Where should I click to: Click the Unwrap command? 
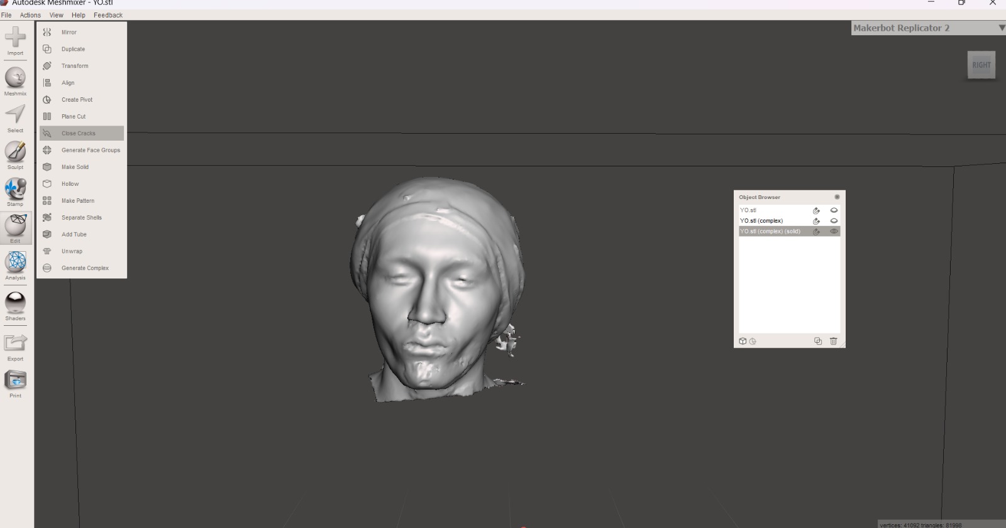(82, 252)
